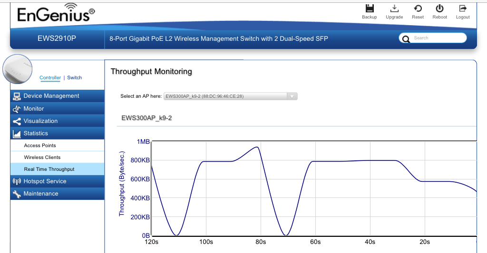Click the switch product description text
Image resolution: width=487 pixels, height=253 pixels.
click(219, 39)
